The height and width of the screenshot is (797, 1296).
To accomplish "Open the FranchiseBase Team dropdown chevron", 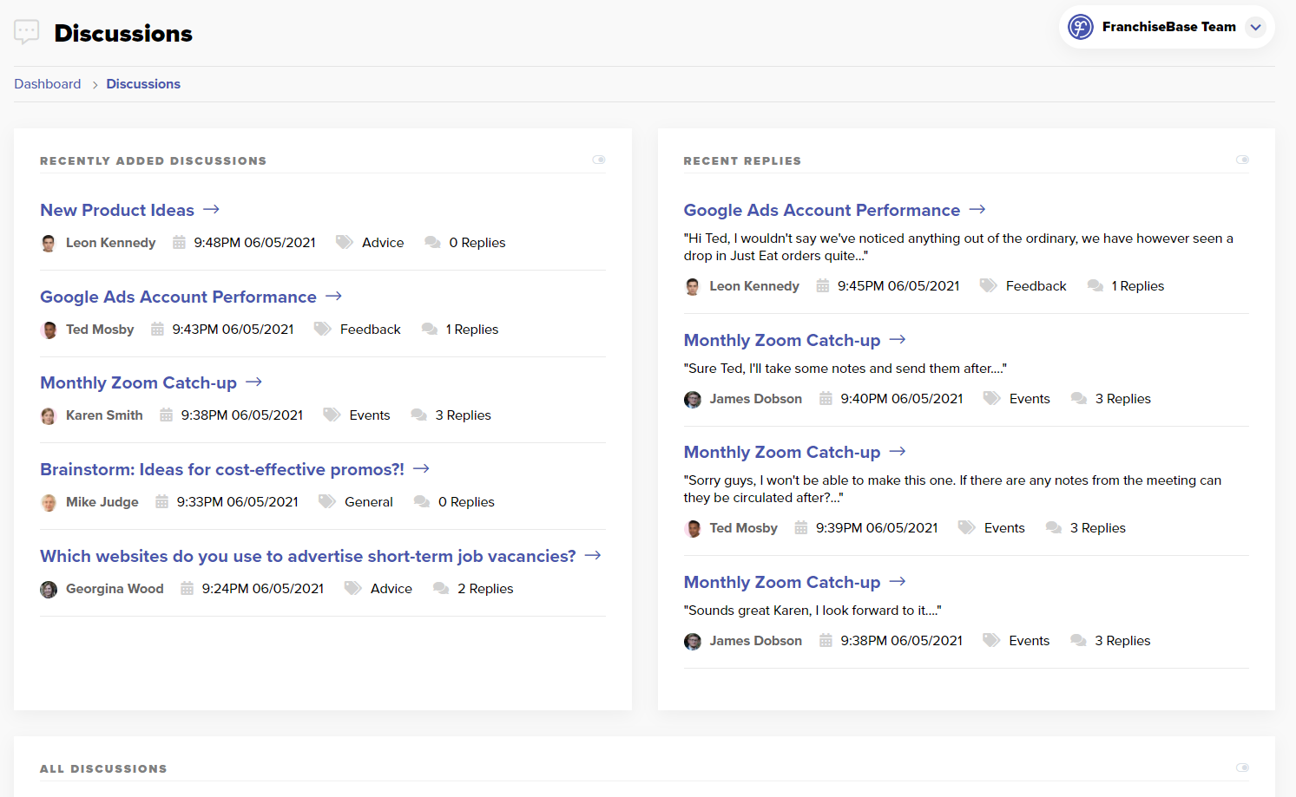I will [1255, 27].
